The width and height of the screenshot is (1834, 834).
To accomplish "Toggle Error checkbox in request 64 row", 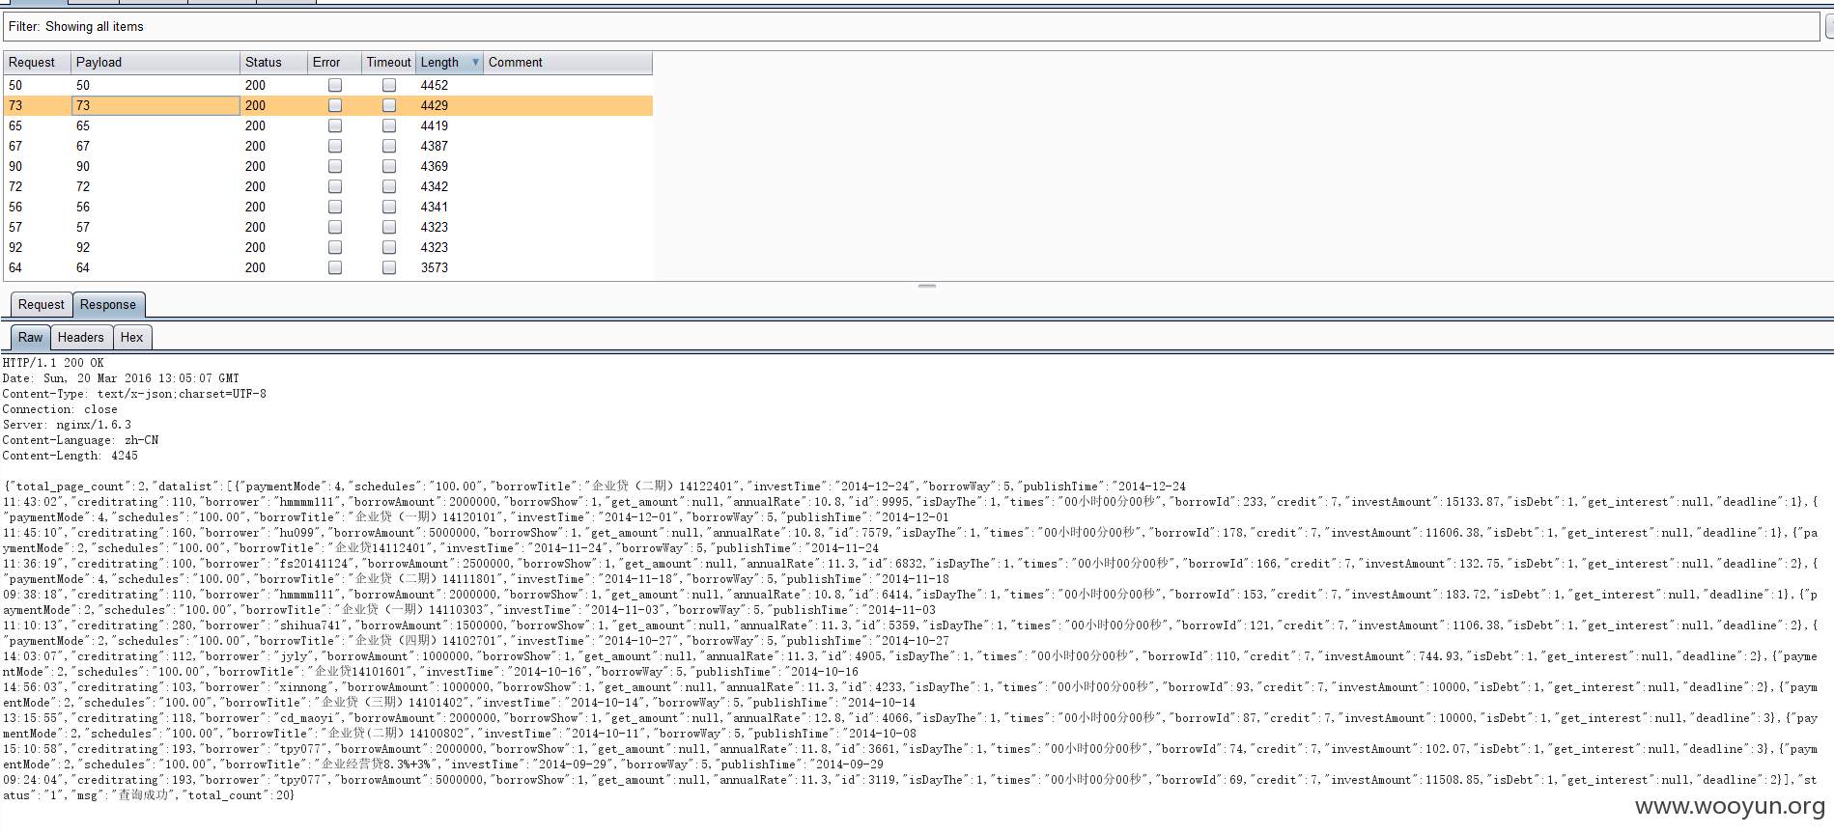I will coord(335,267).
